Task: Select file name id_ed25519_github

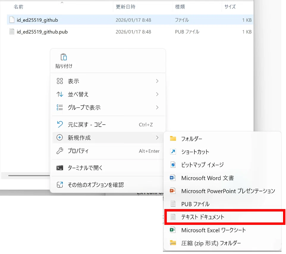Action: click(x=37, y=20)
